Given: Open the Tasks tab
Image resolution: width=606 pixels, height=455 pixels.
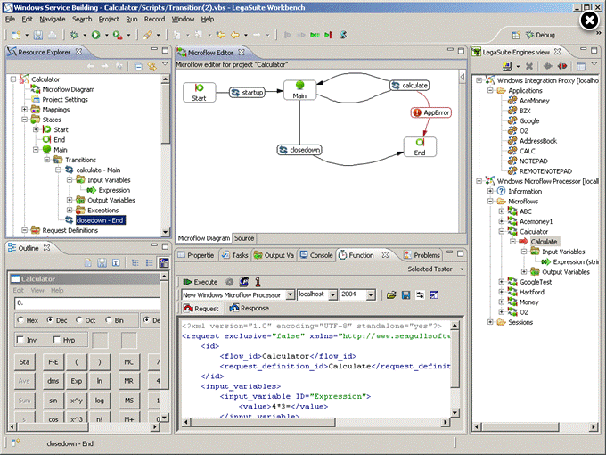Looking at the screenshot, I should (235, 255).
